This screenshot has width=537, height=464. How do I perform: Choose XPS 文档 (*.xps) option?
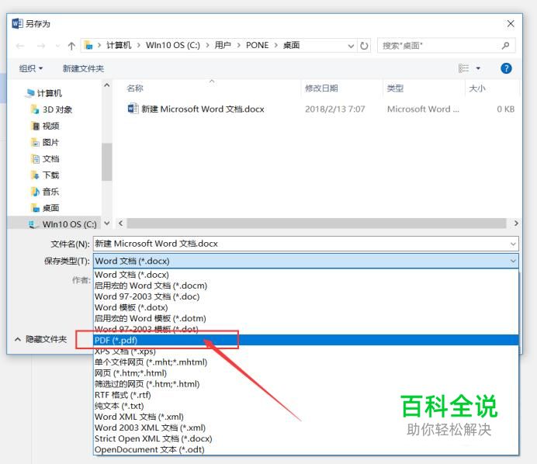coord(306,351)
